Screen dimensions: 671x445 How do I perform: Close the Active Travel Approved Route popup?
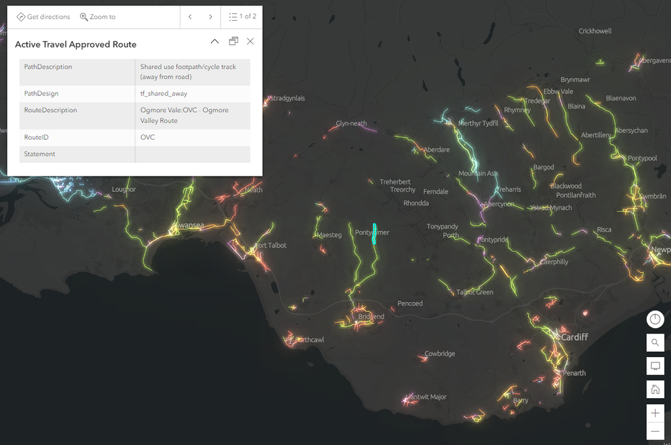point(250,42)
